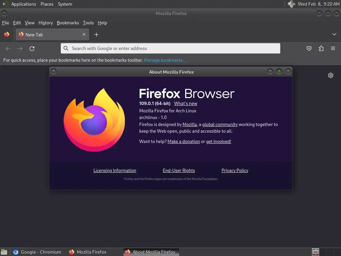The width and height of the screenshot is (341, 256).
Task: Click the search magnifier icon in address bar
Action: pyautogui.click(x=66, y=48)
